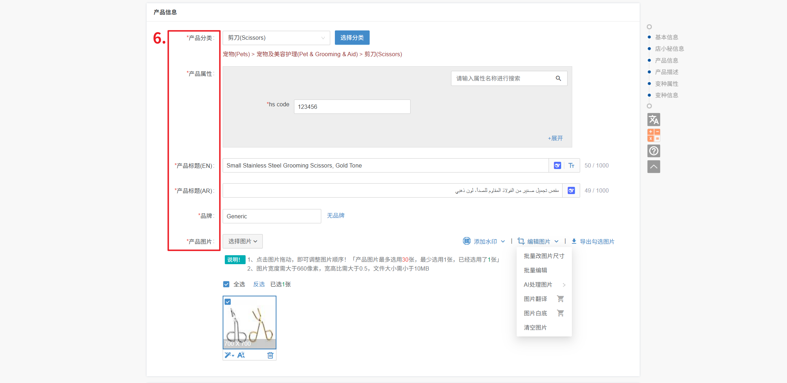Click the search magnifier in the attribute search box
Image resolution: width=787 pixels, height=383 pixels.
click(x=558, y=78)
